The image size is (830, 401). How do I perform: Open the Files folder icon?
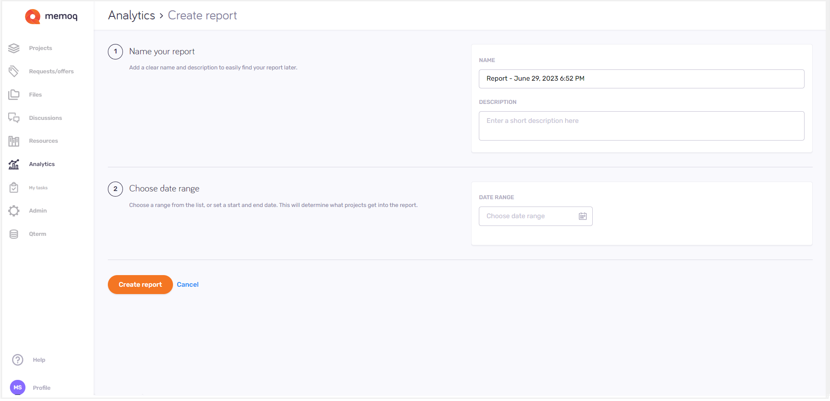pyautogui.click(x=14, y=94)
